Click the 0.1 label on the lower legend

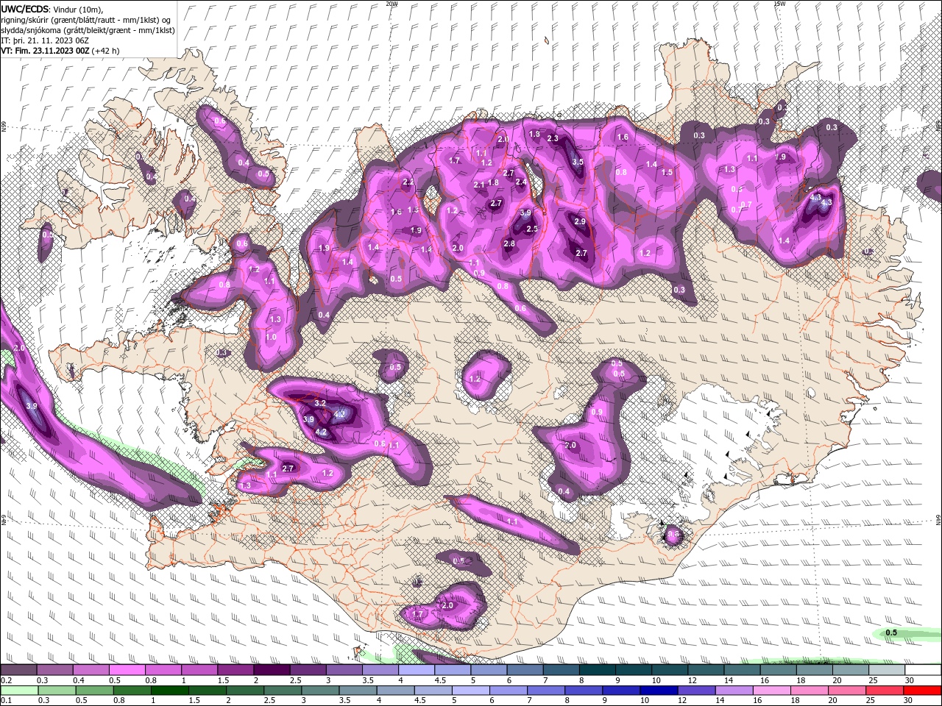click(x=6, y=700)
